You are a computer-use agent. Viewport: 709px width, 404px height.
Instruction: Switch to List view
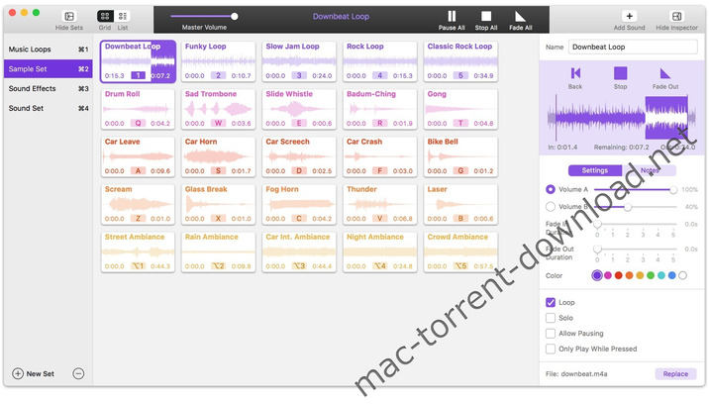123,17
